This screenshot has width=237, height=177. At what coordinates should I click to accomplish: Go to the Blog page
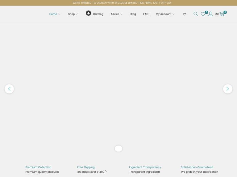[x=133, y=14]
